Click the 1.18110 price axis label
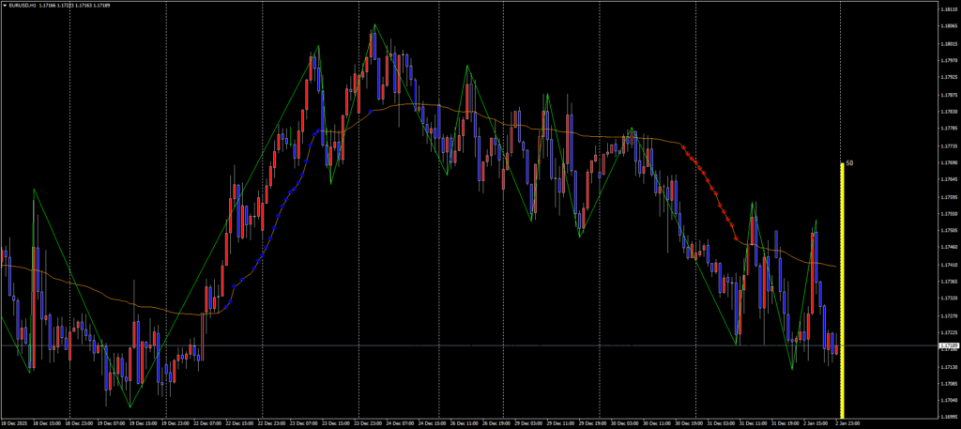961x429 pixels. (x=947, y=9)
